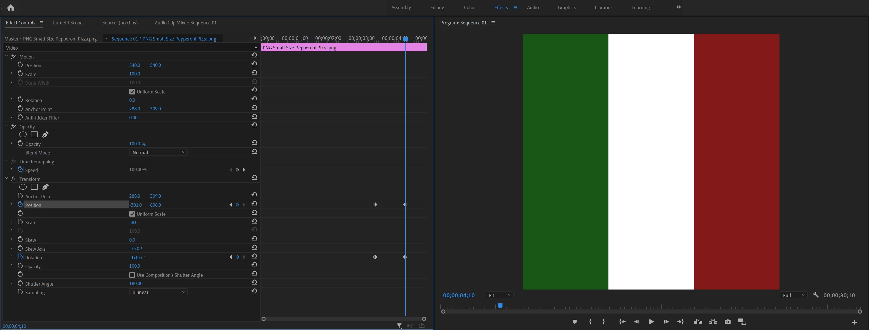
Task: Open the Program Monitor wrench settings
Action: 816,295
